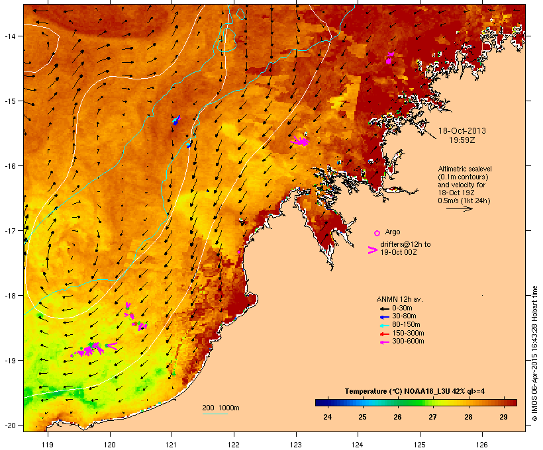Viewport: 543px width, 450px height.
Task: Click the 0.5m/s velocity scale arrow
Action: [x=459, y=208]
